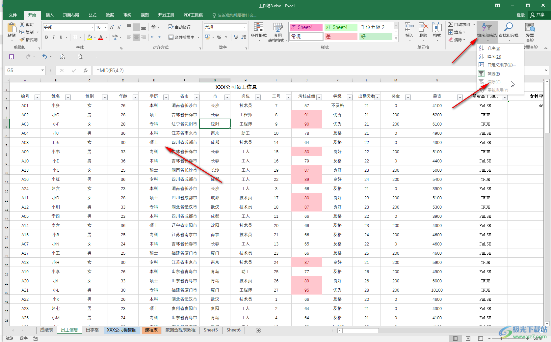Click the borders icon in font group
The image size is (551, 342).
pos(75,37)
